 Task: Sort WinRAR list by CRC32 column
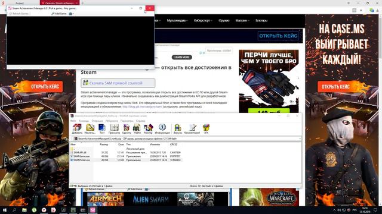point(174,144)
